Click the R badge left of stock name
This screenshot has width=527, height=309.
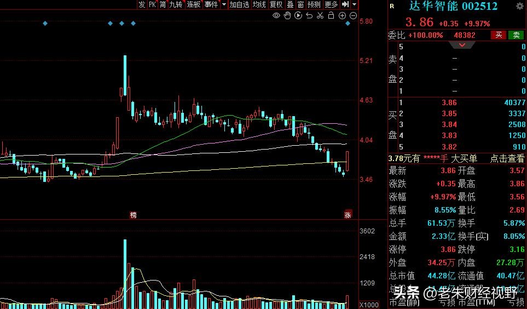[392, 6]
